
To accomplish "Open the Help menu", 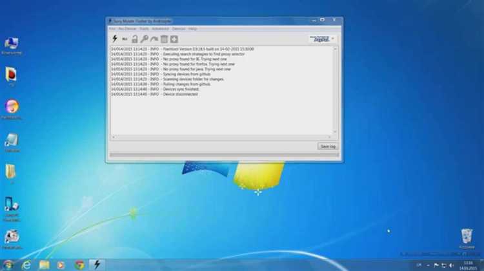I will pos(192,28).
